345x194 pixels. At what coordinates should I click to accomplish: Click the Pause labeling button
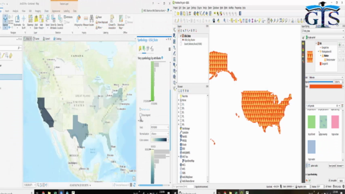click(99, 17)
